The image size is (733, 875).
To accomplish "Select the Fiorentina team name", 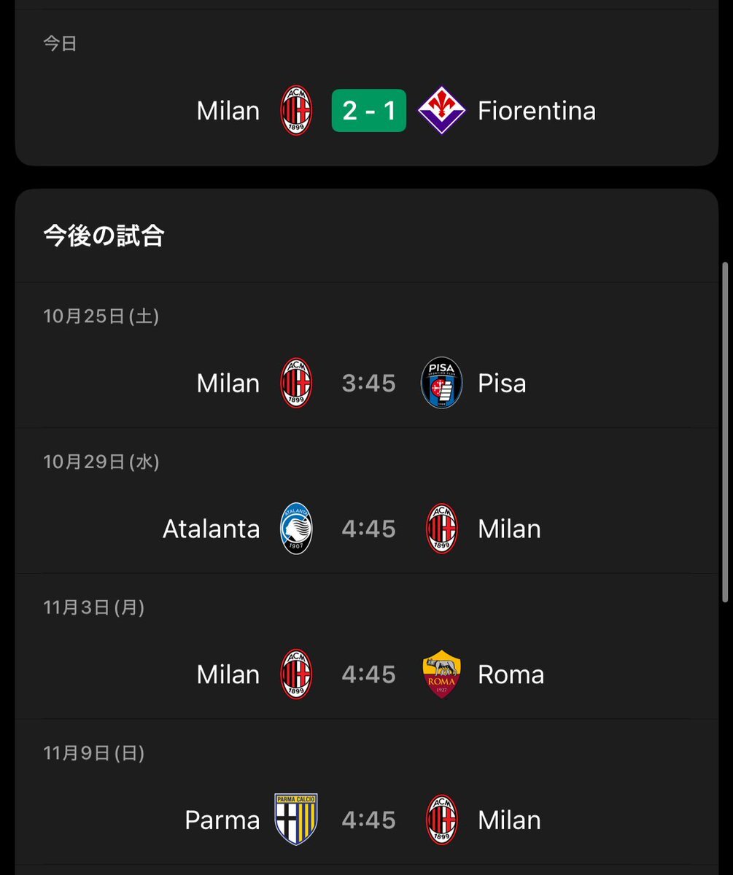I will pos(536,111).
